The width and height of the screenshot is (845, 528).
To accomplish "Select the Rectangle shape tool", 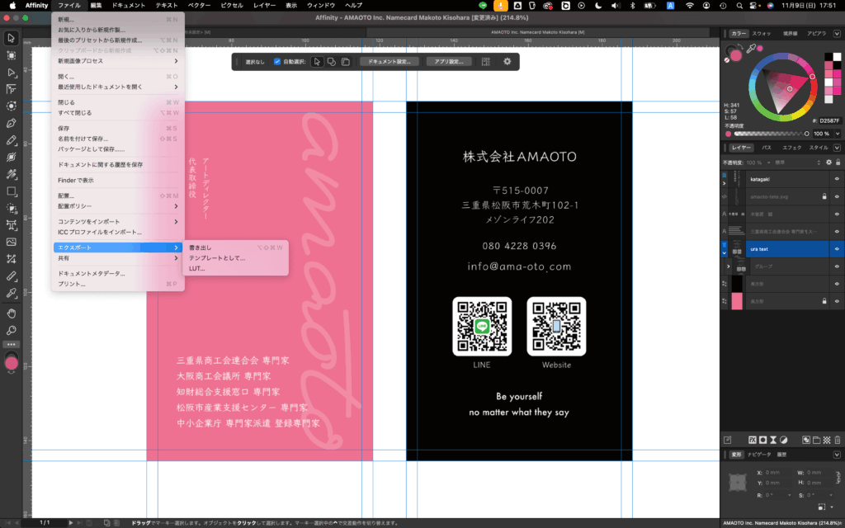I will (x=11, y=191).
